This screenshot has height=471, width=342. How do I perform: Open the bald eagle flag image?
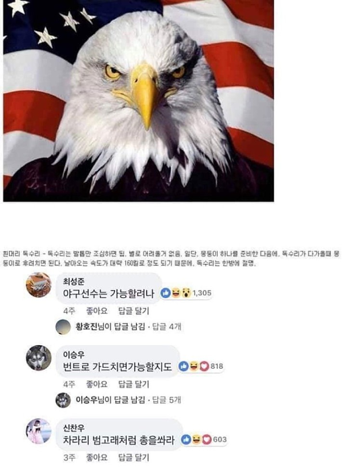[x=138, y=101]
